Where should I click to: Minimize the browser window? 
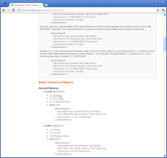click(152, 2)
